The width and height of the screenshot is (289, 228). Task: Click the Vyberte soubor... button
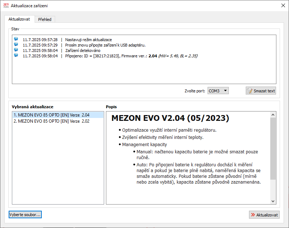coord(25,215)
